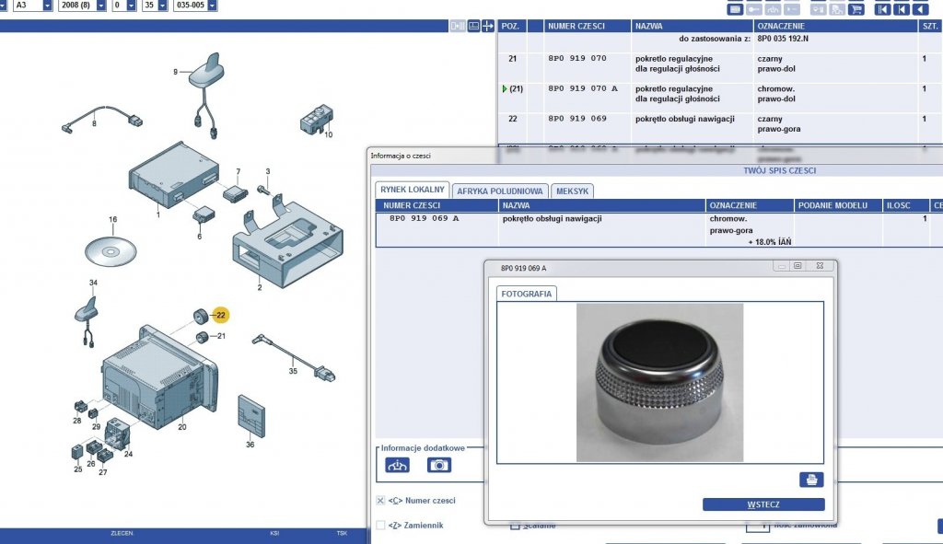
Task: Click the greyed icon left of the cart
Action: point(836,8)
